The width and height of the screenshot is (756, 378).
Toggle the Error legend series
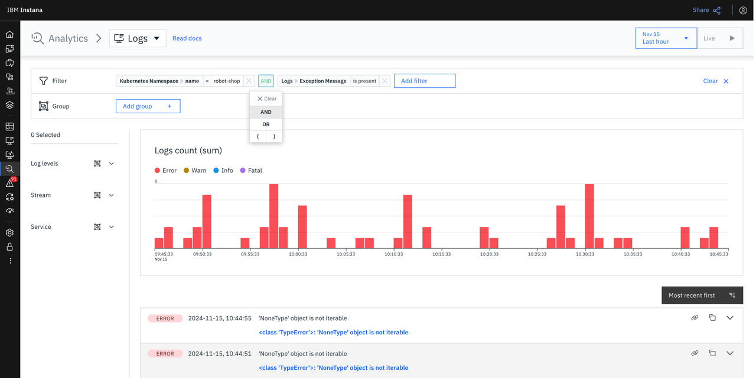[165, 170]
